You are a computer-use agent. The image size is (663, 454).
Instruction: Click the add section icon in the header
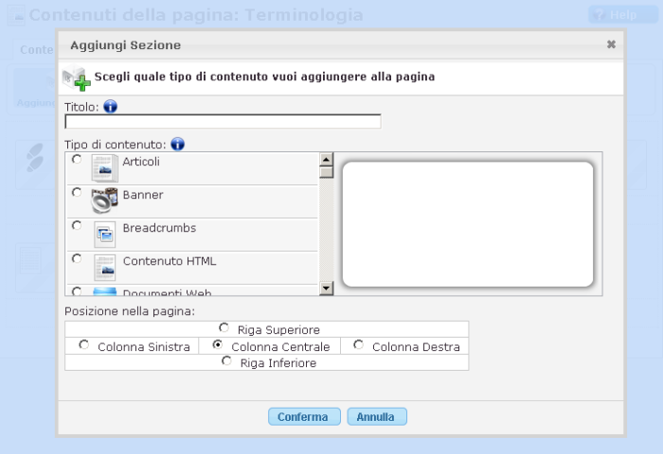[x=76, y=79]
